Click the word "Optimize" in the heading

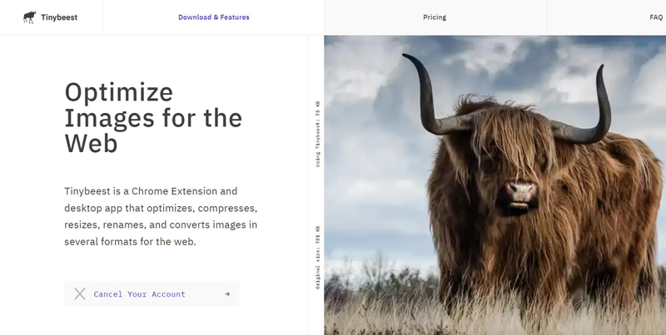[x=119, y=91]
